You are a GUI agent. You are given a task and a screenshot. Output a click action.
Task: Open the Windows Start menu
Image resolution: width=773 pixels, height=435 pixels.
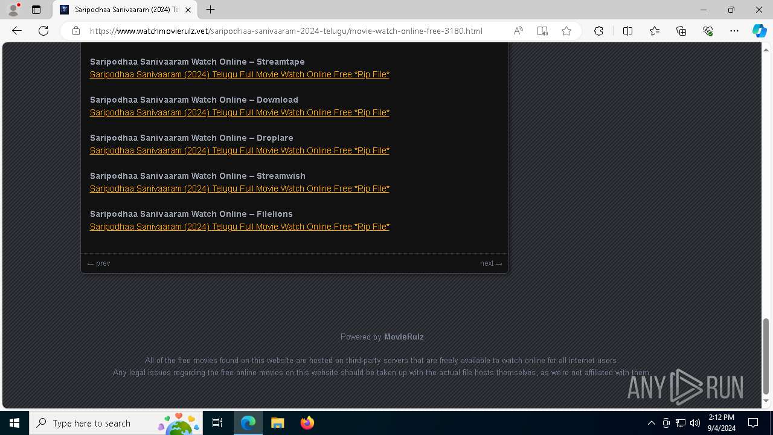(14, 423)
